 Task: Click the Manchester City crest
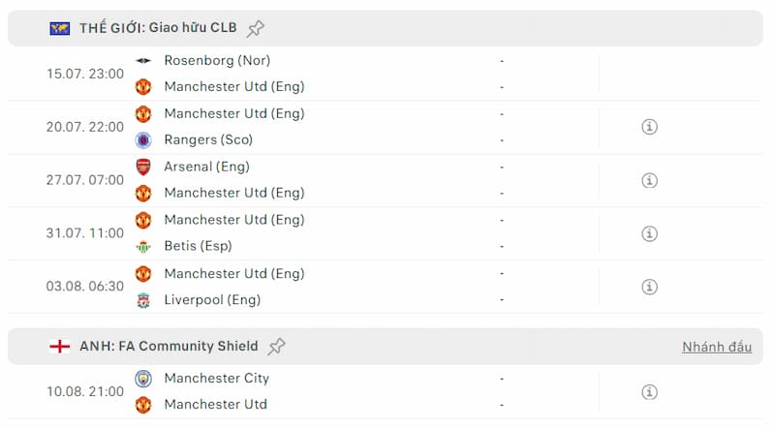pos(143,379)
